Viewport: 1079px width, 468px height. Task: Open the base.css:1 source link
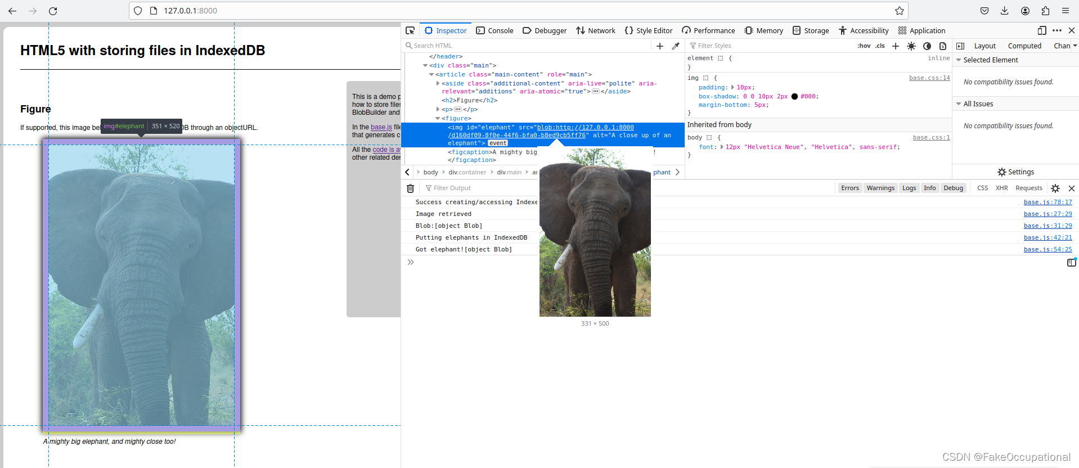coord(931,138)
